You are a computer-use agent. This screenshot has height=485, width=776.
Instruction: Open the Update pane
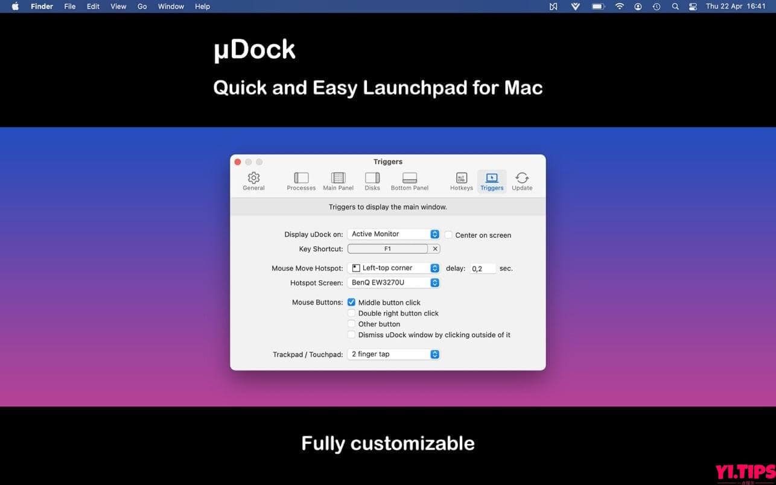(x=521, y=179)
